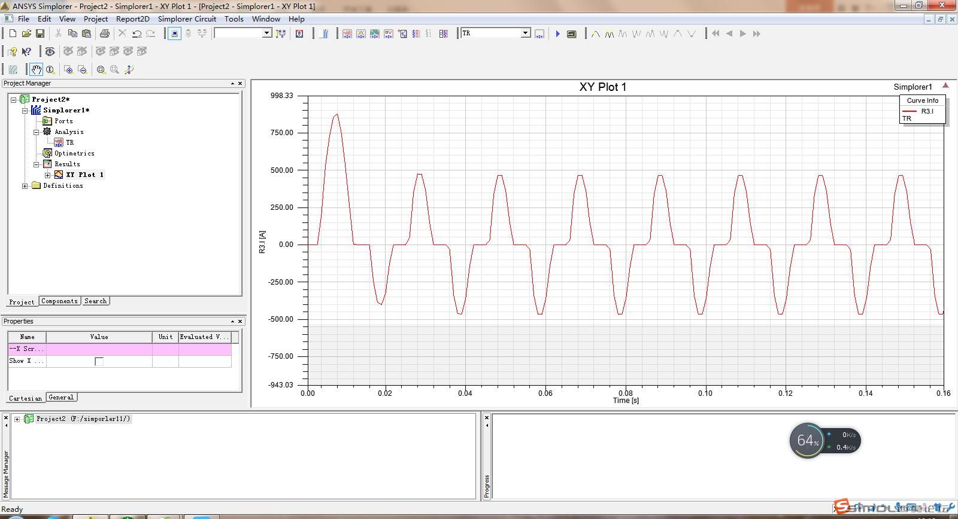Click the Open file icon
The width and height of the screenshot is (958, 519).
[x=27, y=33]
